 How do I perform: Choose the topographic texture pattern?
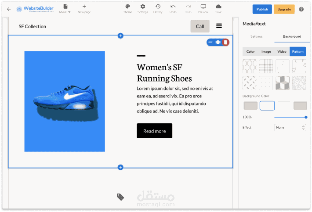coord(299,83)
